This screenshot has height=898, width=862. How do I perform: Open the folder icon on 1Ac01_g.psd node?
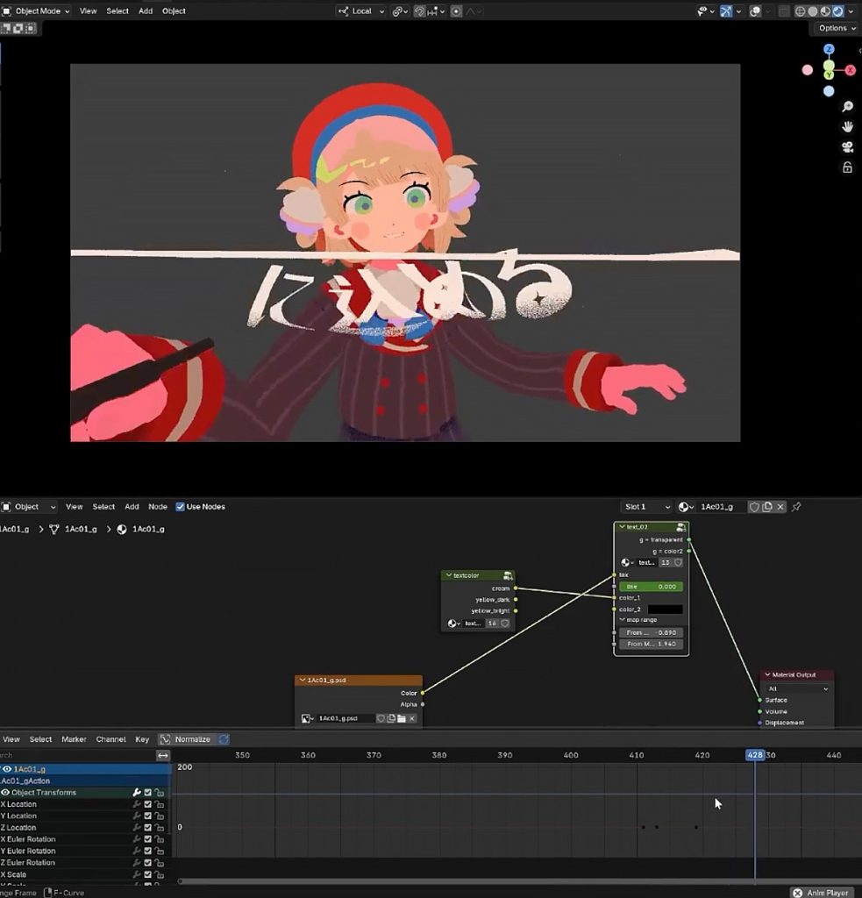(401, 718)
